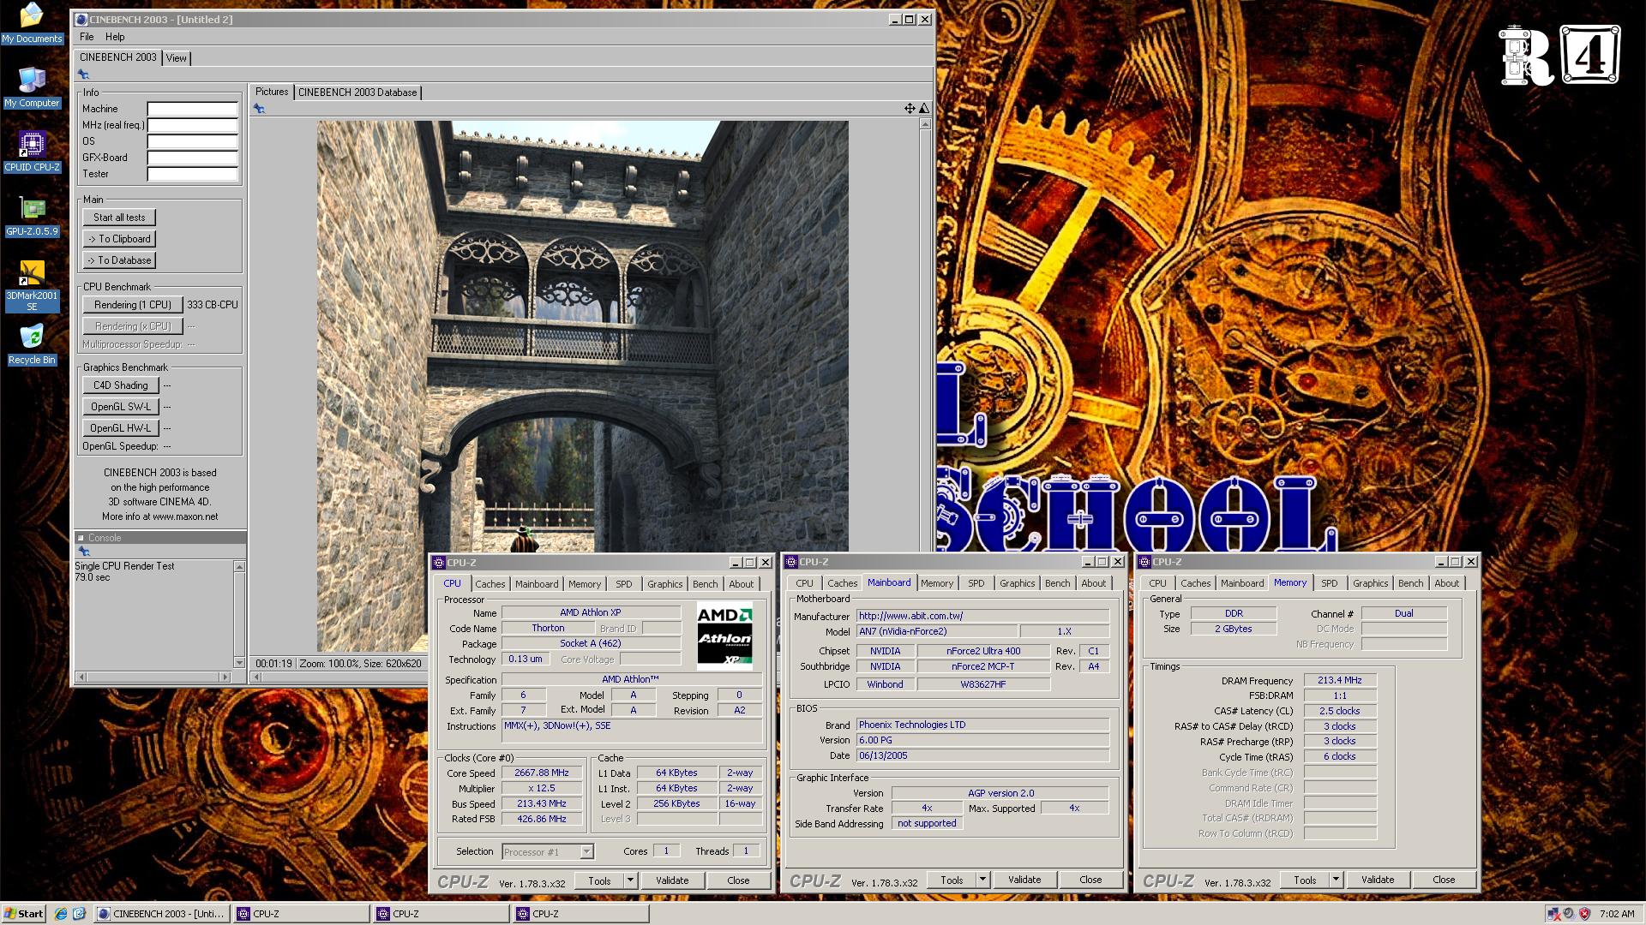Open My Documents desktop icon

(32, 23)
